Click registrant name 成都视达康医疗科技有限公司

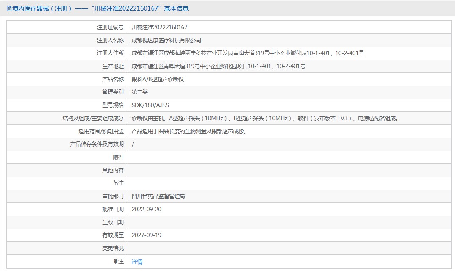(x=166, y=40)
